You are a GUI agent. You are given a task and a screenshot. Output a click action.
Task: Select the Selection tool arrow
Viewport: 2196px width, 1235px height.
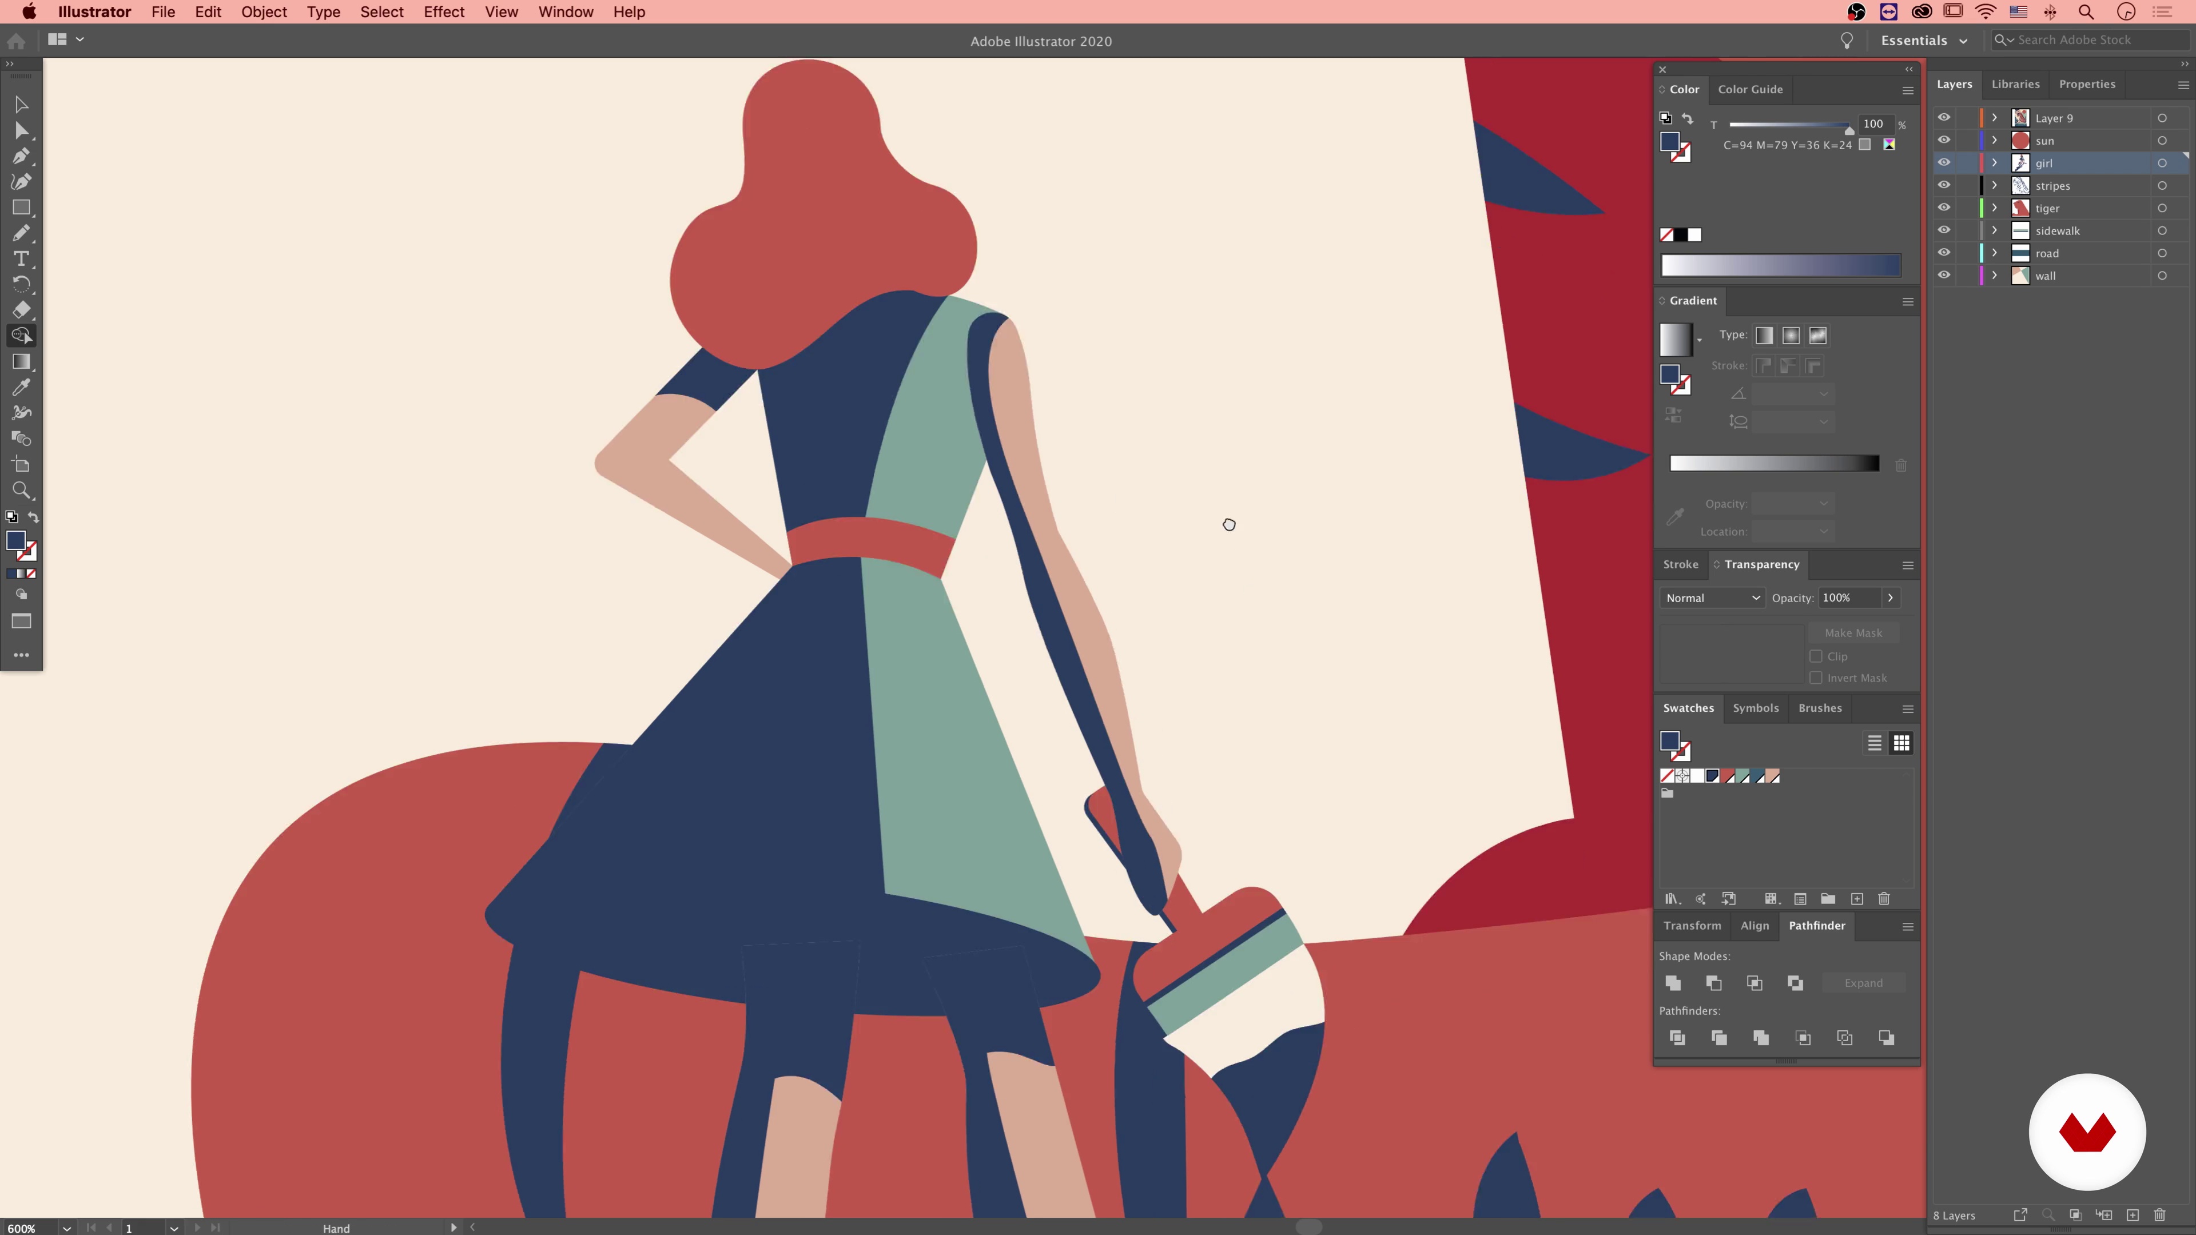tap(21, 105)
